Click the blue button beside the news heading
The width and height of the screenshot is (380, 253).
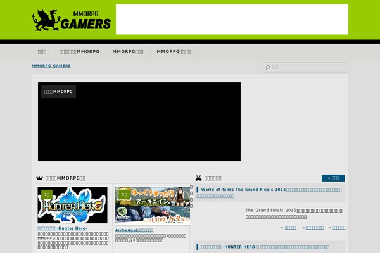pyautogui.click(x=333, y=178)
